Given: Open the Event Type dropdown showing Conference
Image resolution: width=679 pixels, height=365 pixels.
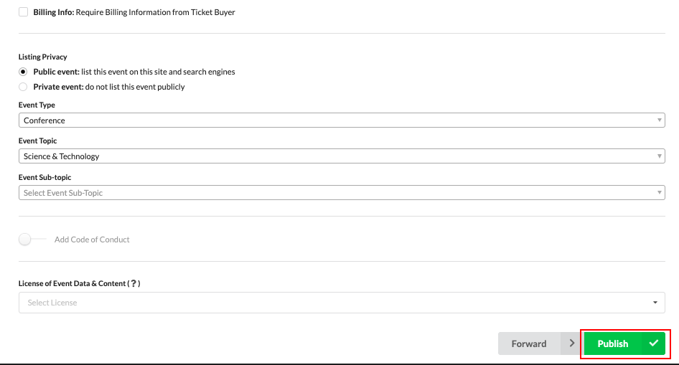Looking at the screenshot, I should point(342,120).
